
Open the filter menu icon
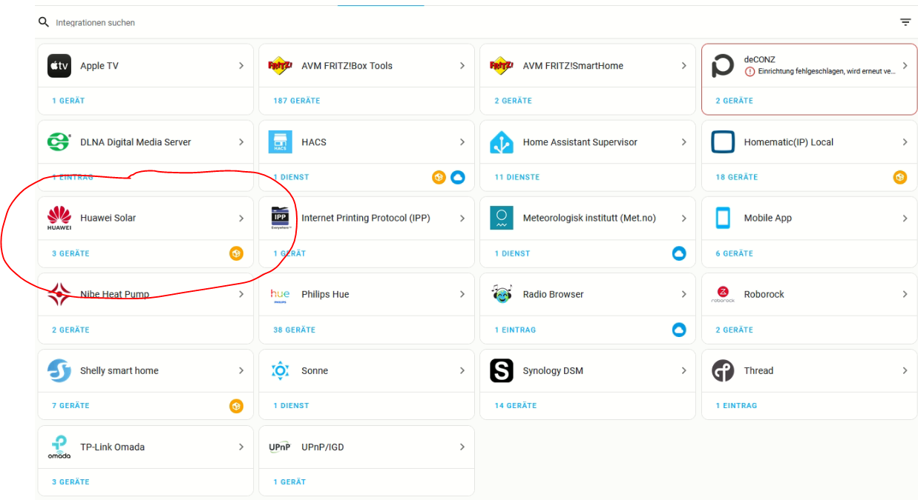[905, 22]
